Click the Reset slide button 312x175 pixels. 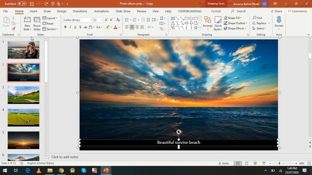pyautogui.click(x=48, y=23)
